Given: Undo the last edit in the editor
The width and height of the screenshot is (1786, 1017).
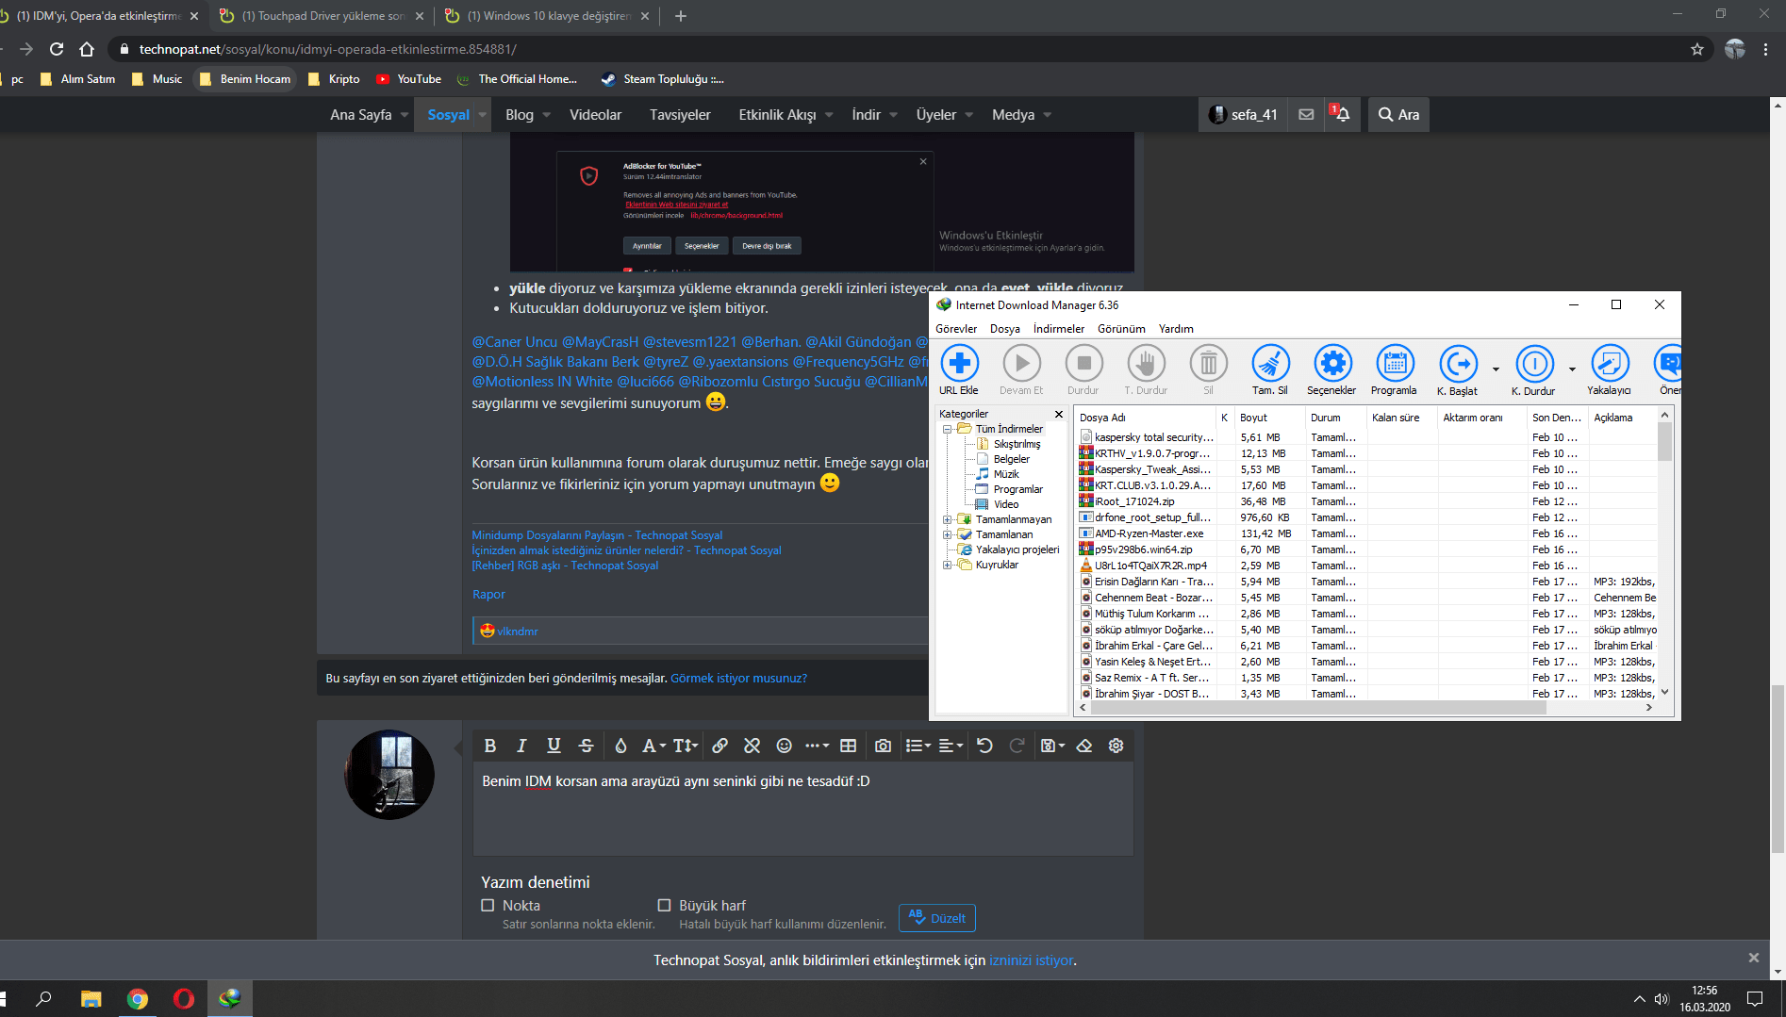Looking at the screenshot, I should point(984,746).
